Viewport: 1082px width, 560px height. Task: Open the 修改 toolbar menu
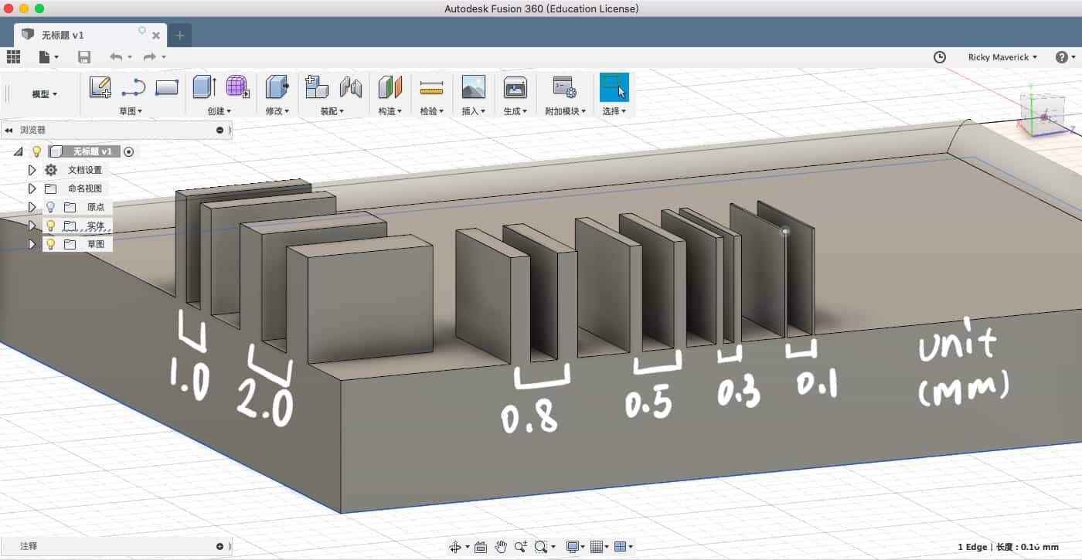pyautogui.click(x=277, y=111)
